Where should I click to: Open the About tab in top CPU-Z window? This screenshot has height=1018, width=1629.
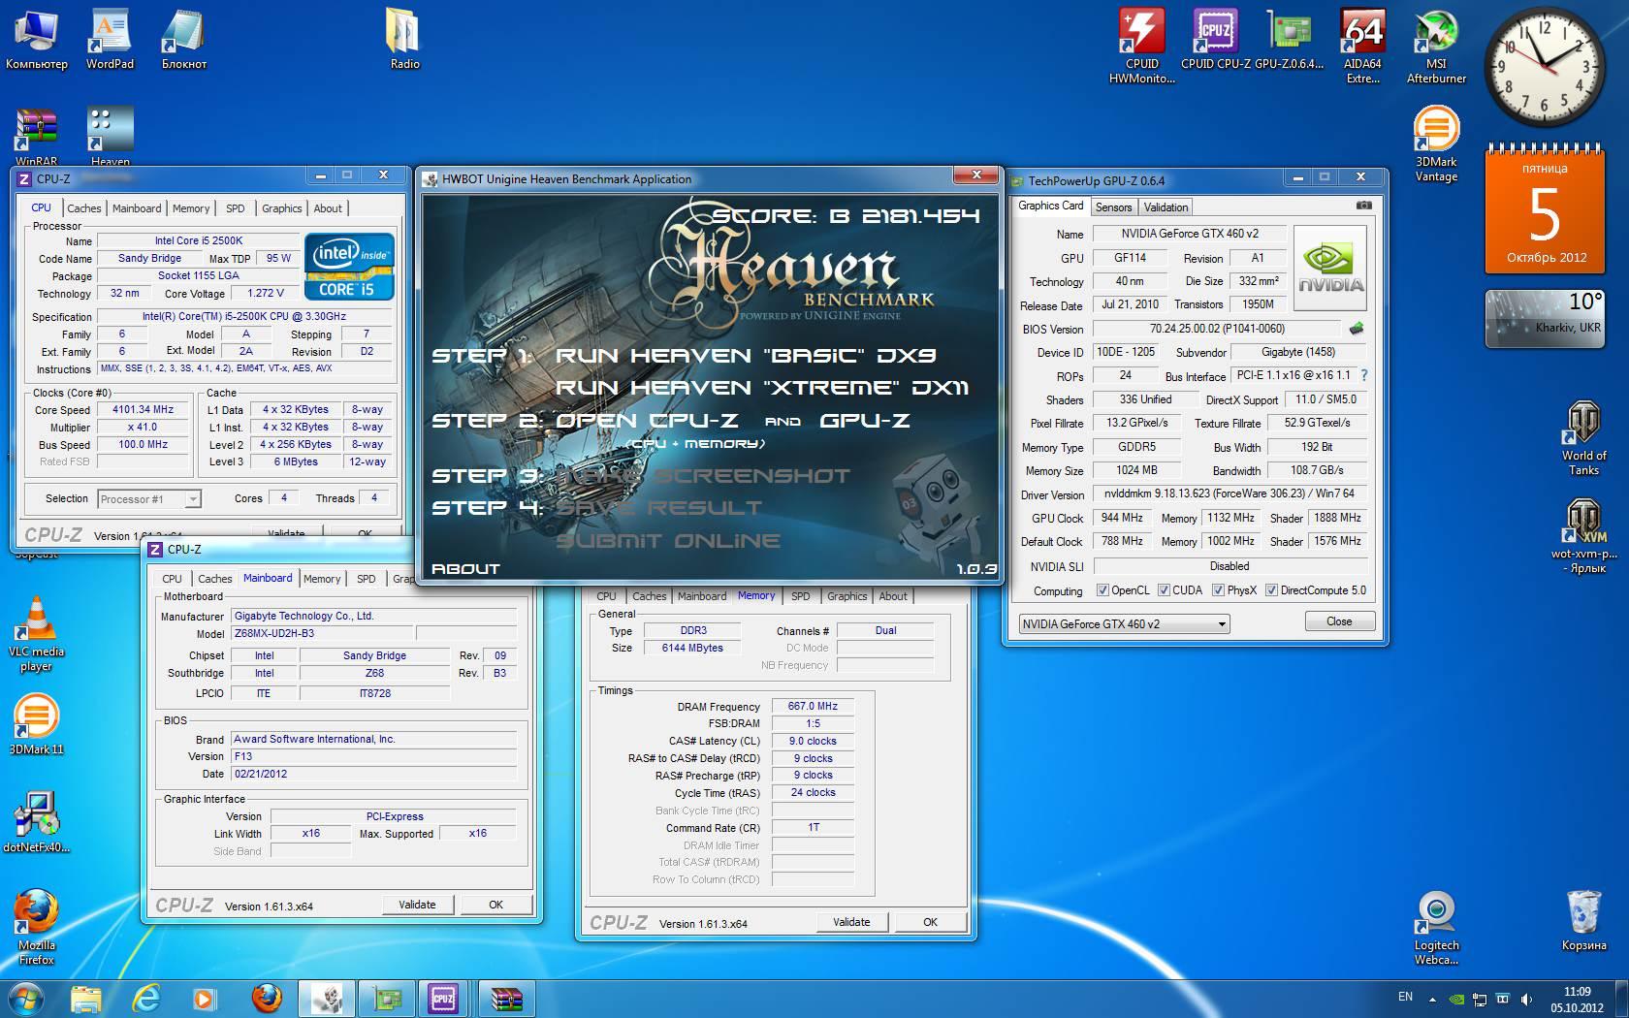pyautogui.click(x=328, y=208)
